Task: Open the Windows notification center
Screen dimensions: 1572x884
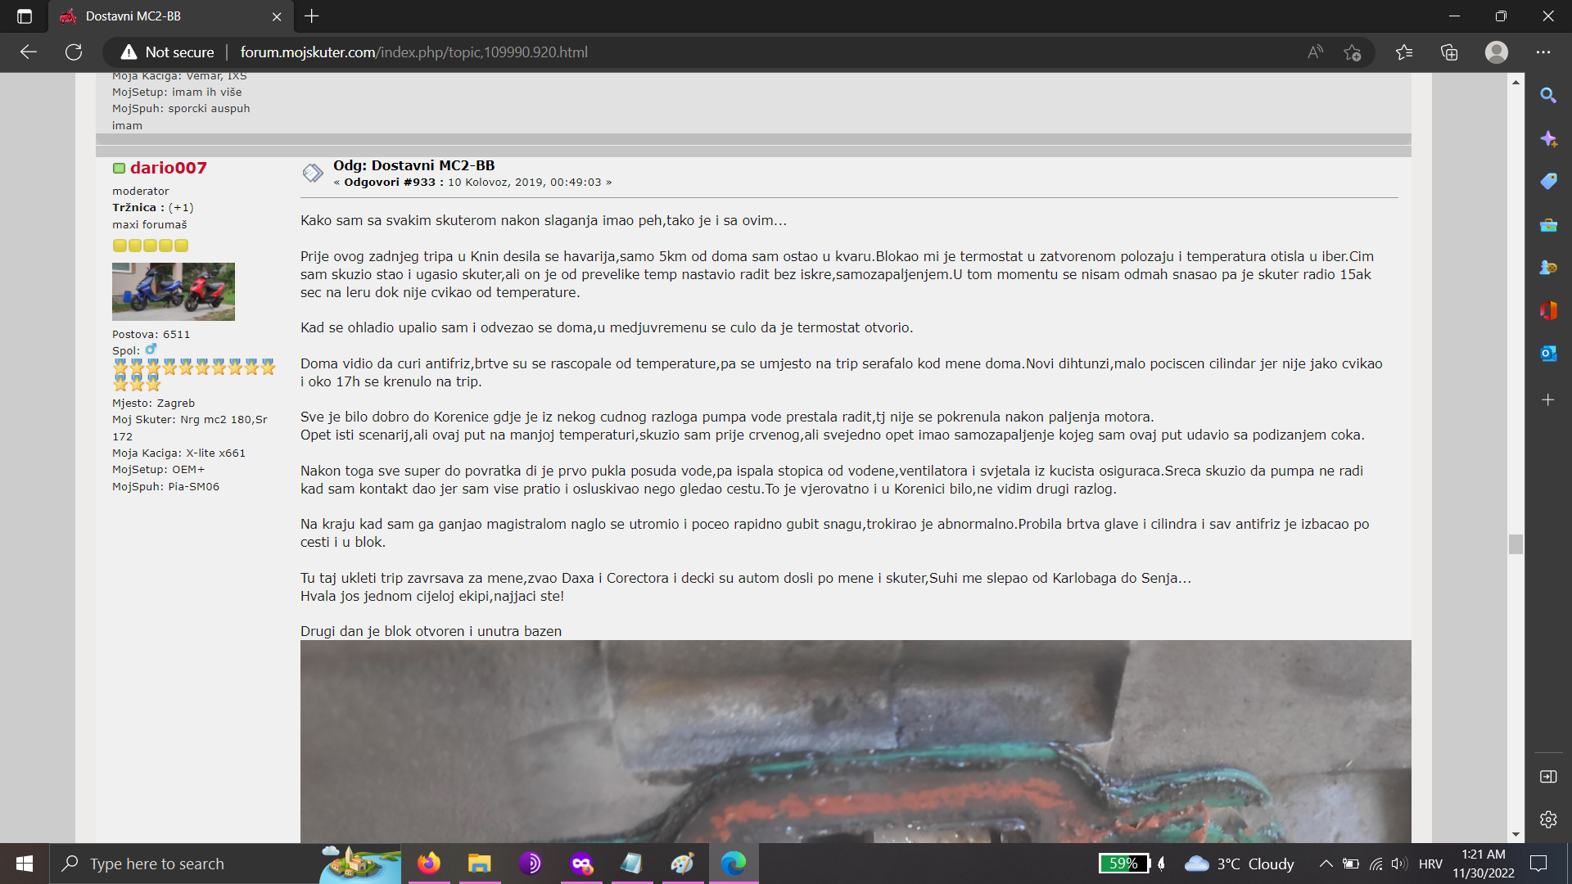Action: pyautogui.click(x=1538, y=864)
